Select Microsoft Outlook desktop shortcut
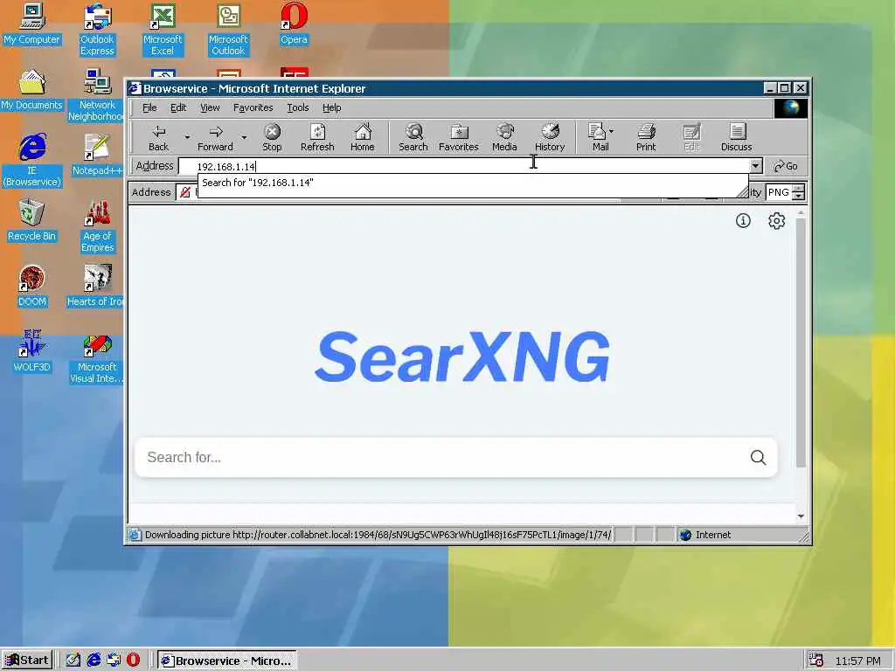The width and height of the screenshot is (895, 671). [x=228, y=30]
